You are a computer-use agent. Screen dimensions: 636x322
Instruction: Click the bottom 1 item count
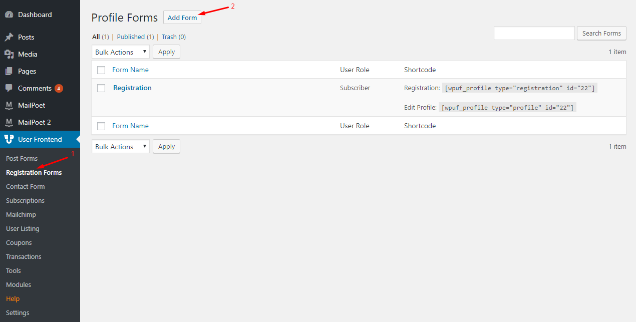pos(617,146)
